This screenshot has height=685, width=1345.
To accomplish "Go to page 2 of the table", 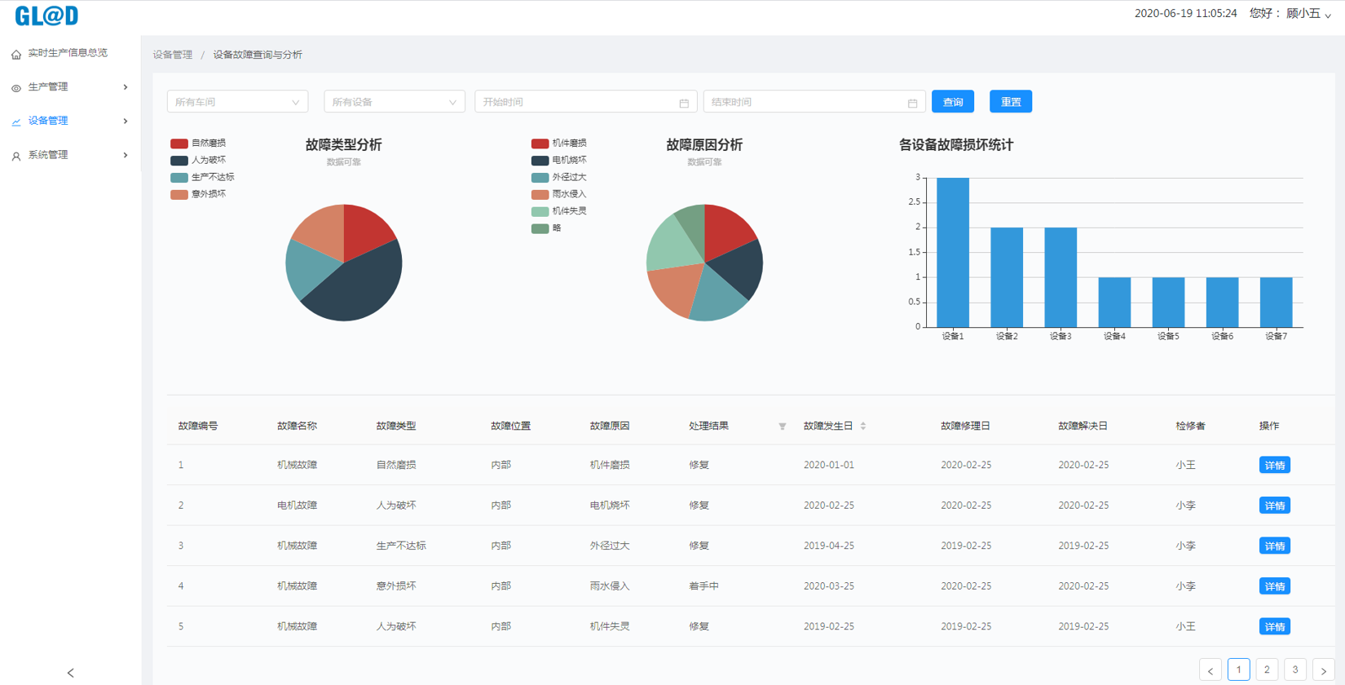I will (x=1267, y=670).
